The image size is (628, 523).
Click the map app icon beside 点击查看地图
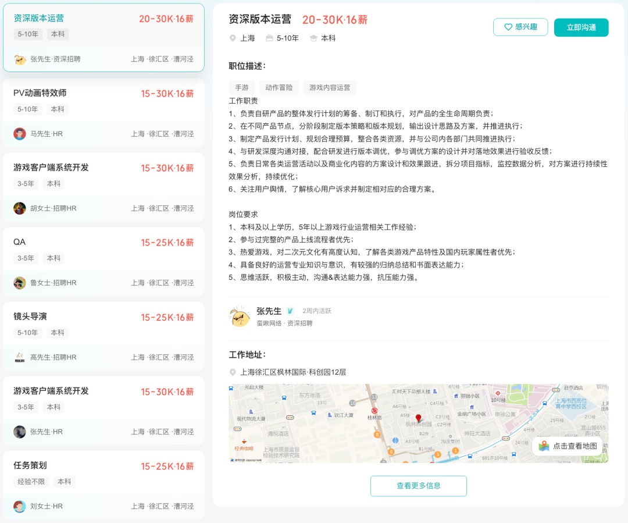tap(544, 446)
